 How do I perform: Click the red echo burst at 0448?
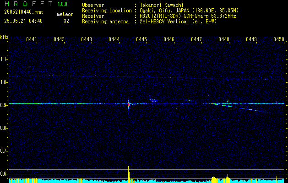coord(228,102)
